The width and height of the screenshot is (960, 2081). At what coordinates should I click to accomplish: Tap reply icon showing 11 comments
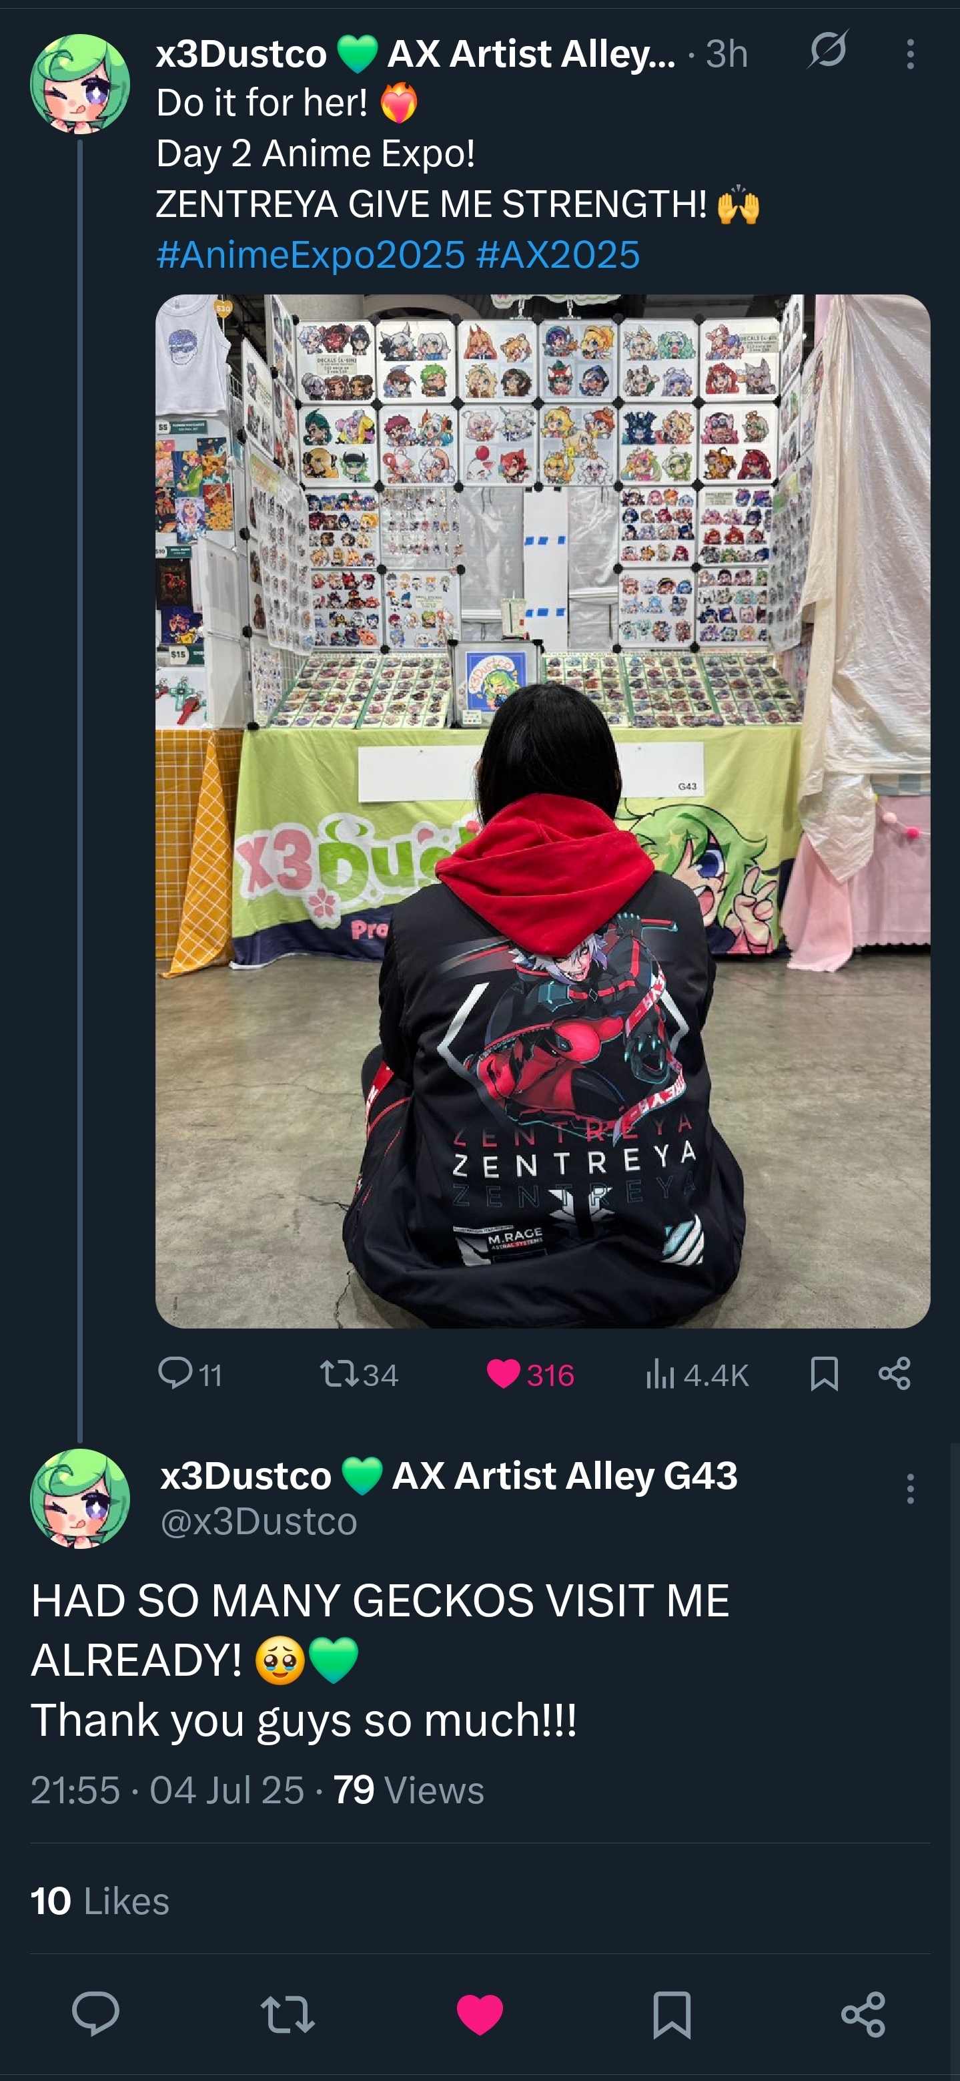coord(189,1373)
